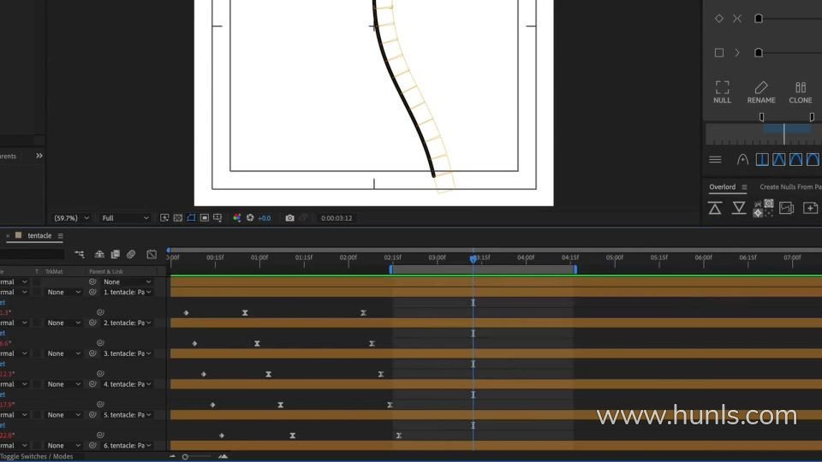Select the second blue easing preset

[x=779, y=159]
